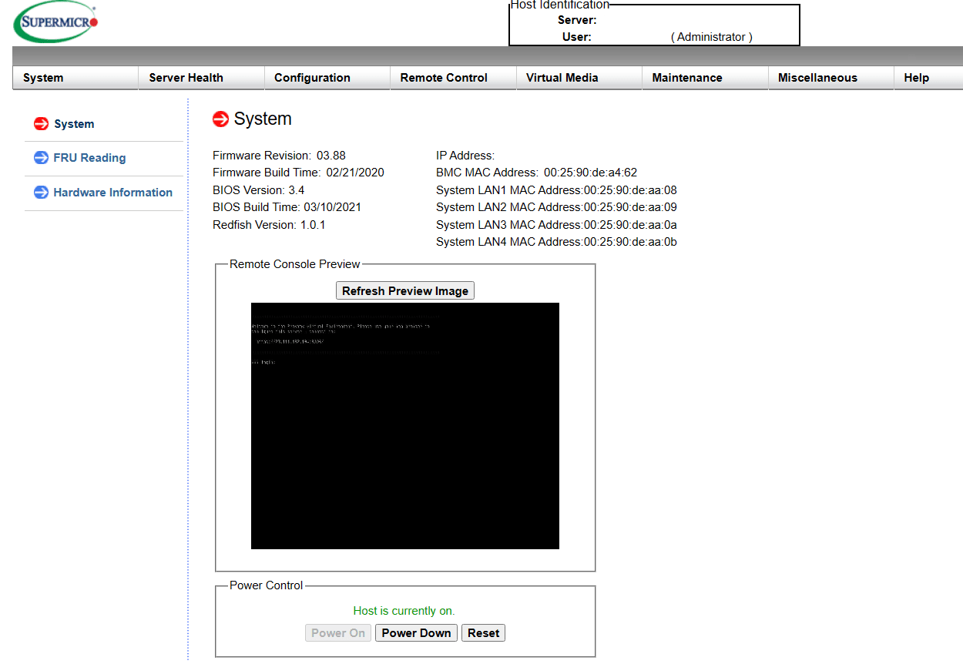Click the User: label in Host Identification
Screen dimensions: 963x664
(577, 37)
